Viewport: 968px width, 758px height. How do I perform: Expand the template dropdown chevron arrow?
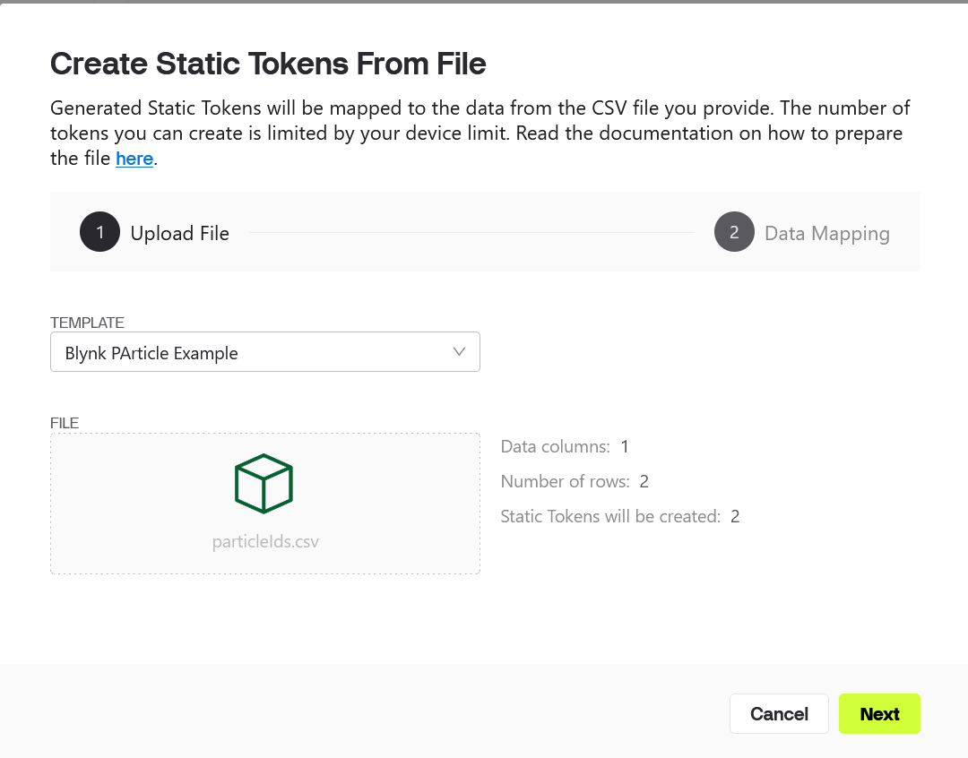point(459,352)
